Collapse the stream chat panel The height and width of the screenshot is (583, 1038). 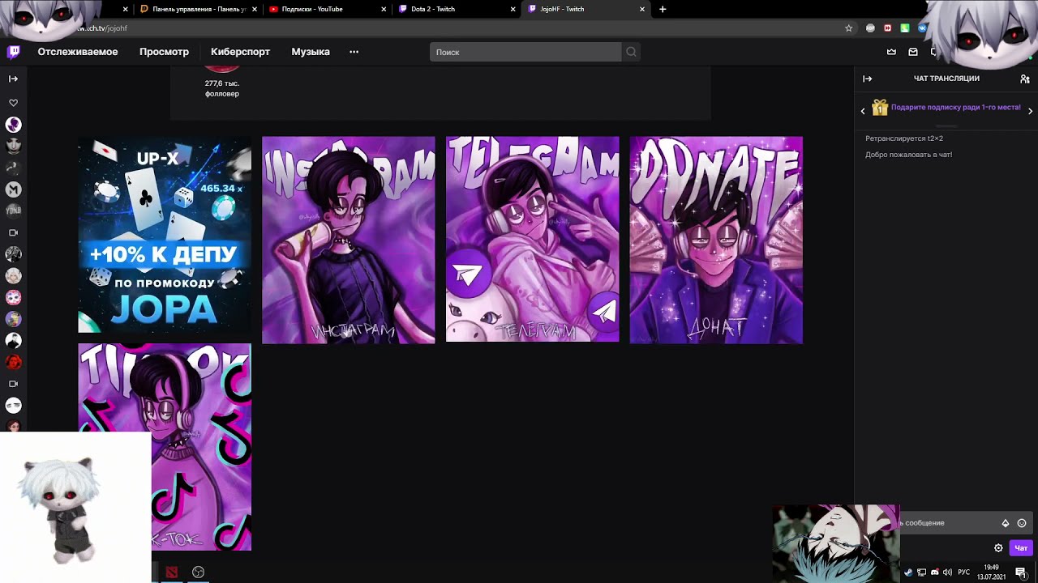[x=868, y=79]
